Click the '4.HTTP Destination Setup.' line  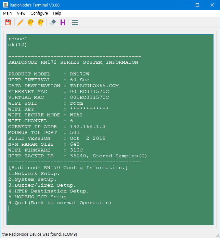click(48, 191)
